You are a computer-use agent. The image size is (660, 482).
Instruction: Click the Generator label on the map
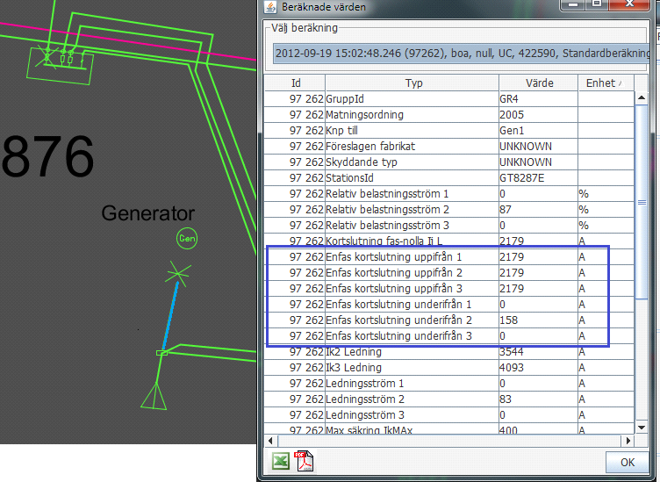[147, 213]
